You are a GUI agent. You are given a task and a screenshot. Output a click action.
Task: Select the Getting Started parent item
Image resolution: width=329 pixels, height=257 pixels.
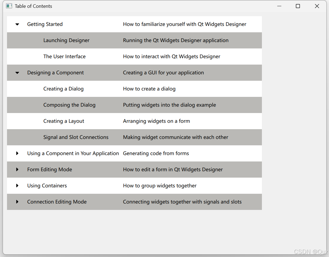[x=45, y=24]
